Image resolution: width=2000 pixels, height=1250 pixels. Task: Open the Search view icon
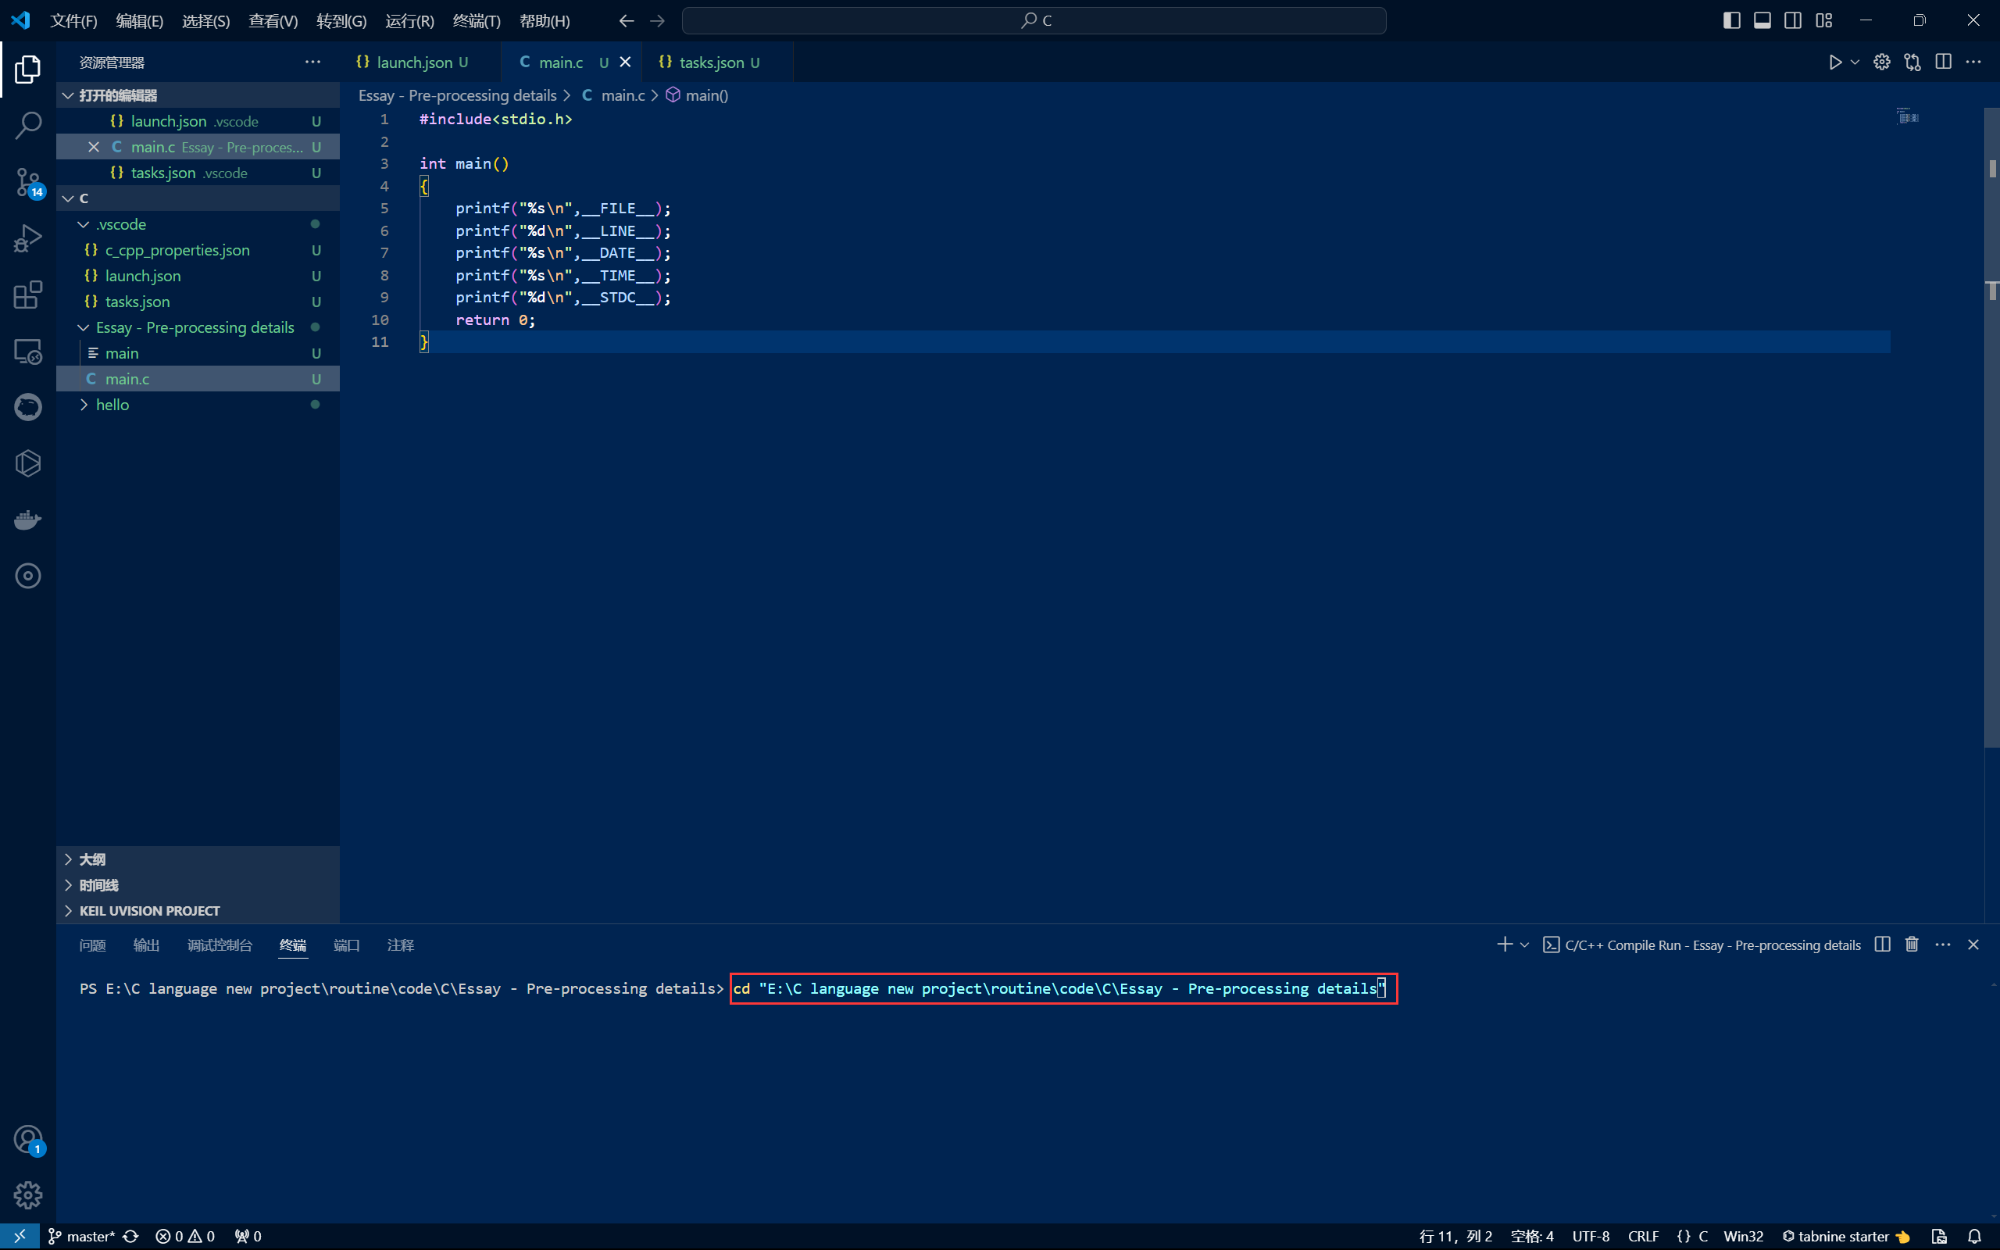[x=28, y=126]
